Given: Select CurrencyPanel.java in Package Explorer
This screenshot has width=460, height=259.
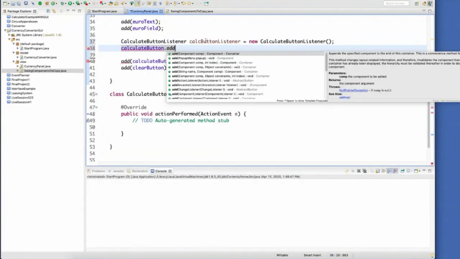Looking at the screenshot, I should [37, 66].
